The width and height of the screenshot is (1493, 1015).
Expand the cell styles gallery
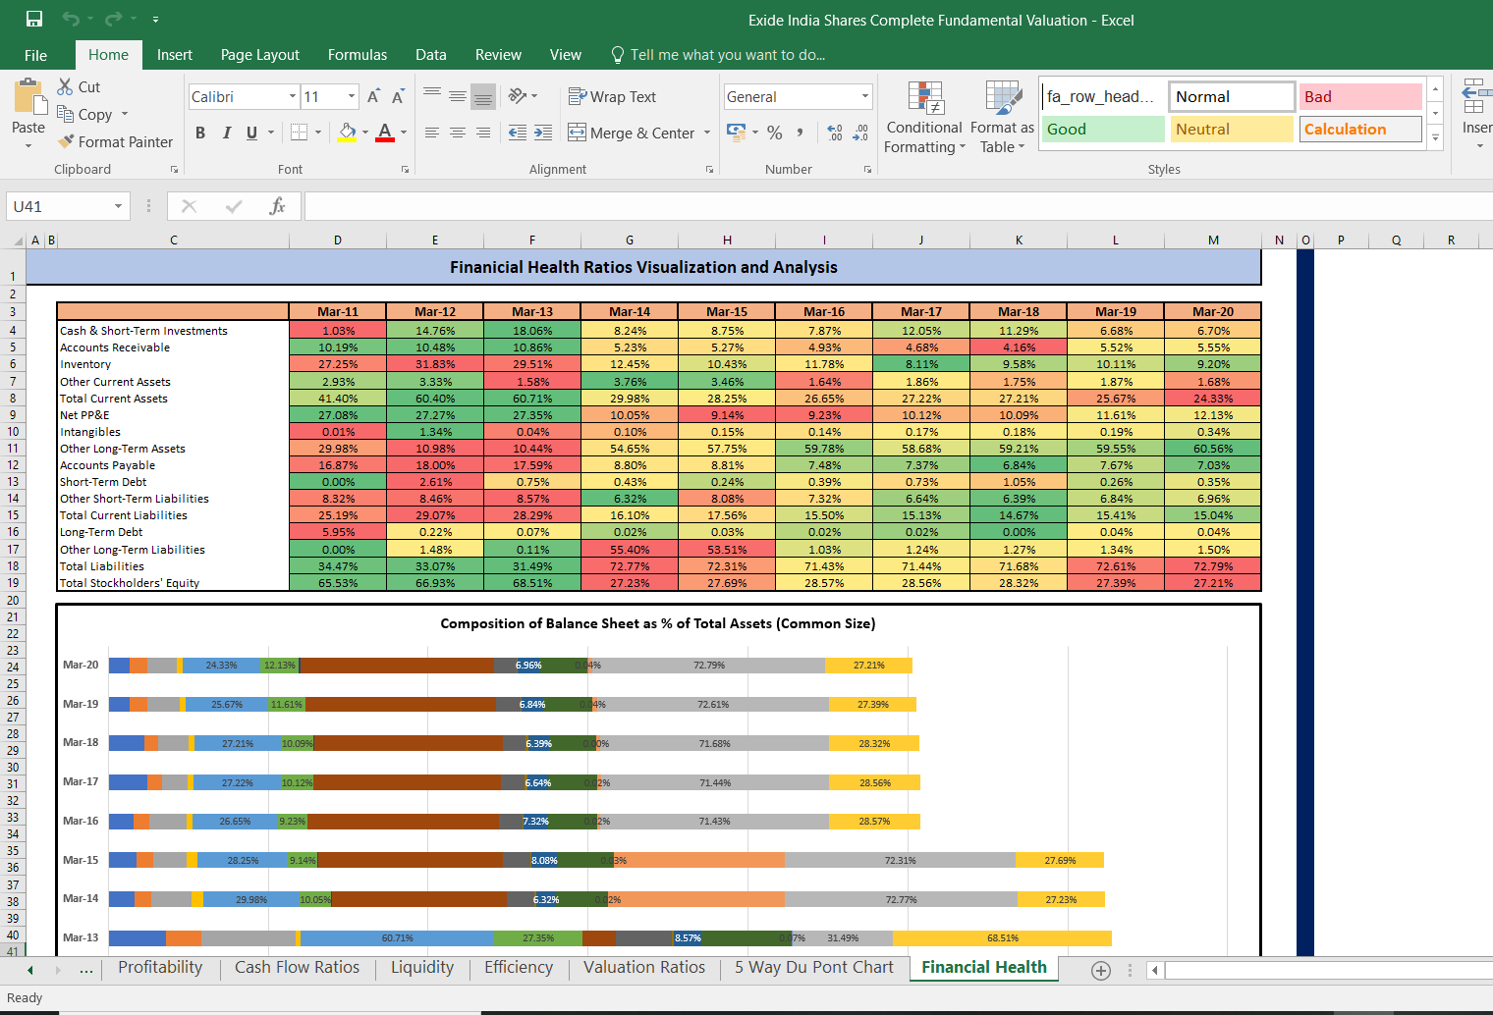point(1435,137)
